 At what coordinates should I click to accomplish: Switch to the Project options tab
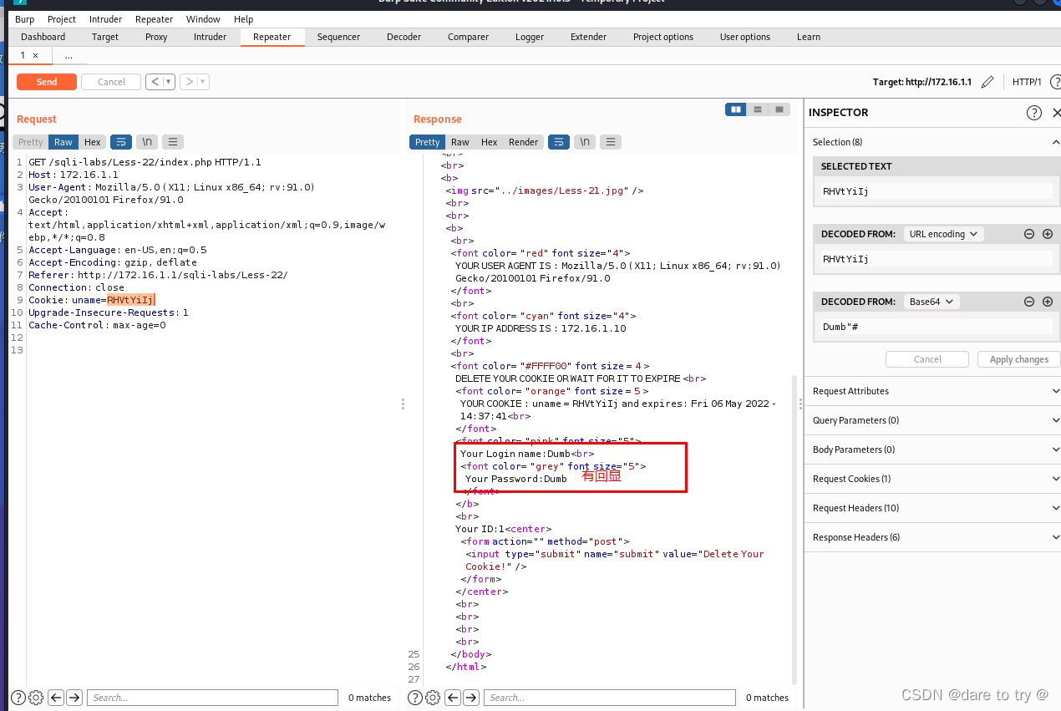[663, 37]
